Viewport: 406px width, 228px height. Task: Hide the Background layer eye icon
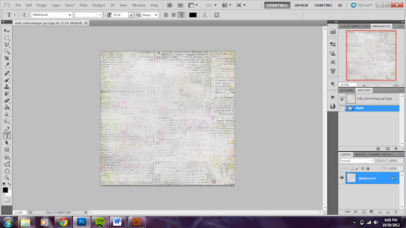(342, 178)
